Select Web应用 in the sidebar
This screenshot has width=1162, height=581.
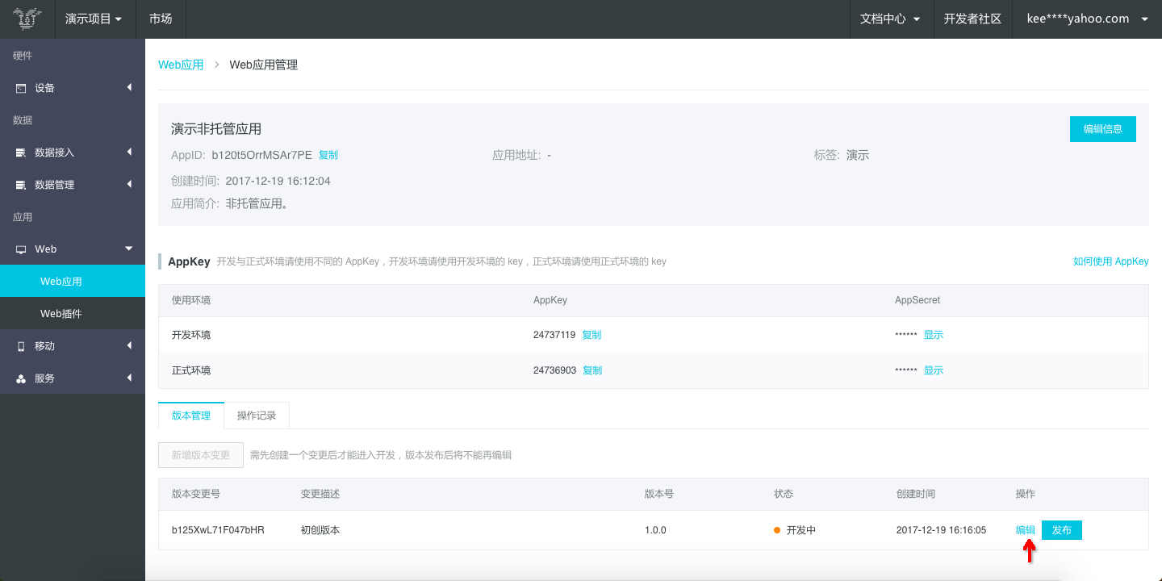click(73, 282)
